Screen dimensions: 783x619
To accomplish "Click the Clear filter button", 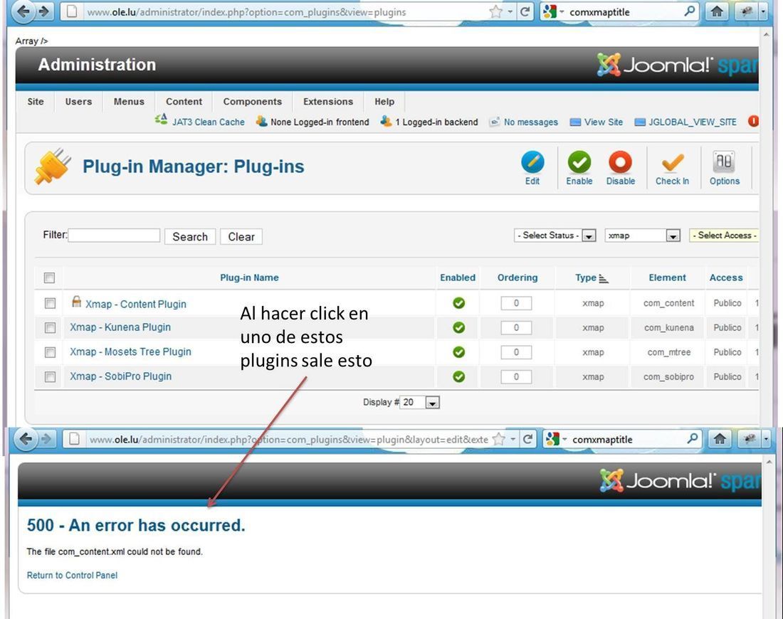I will [x=241, y=237].
